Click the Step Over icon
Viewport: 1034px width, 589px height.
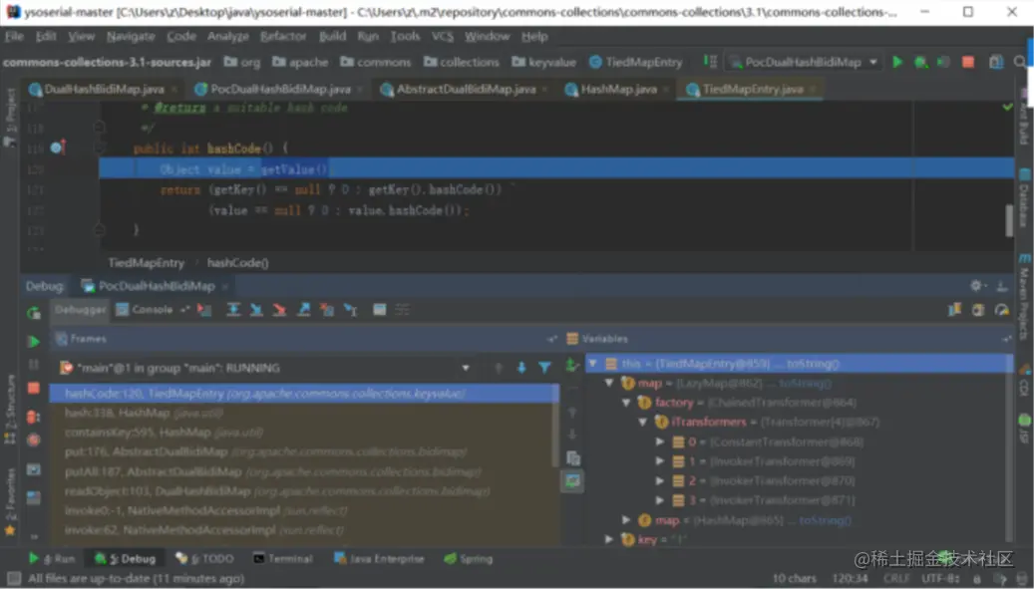(x=232, y=310)
